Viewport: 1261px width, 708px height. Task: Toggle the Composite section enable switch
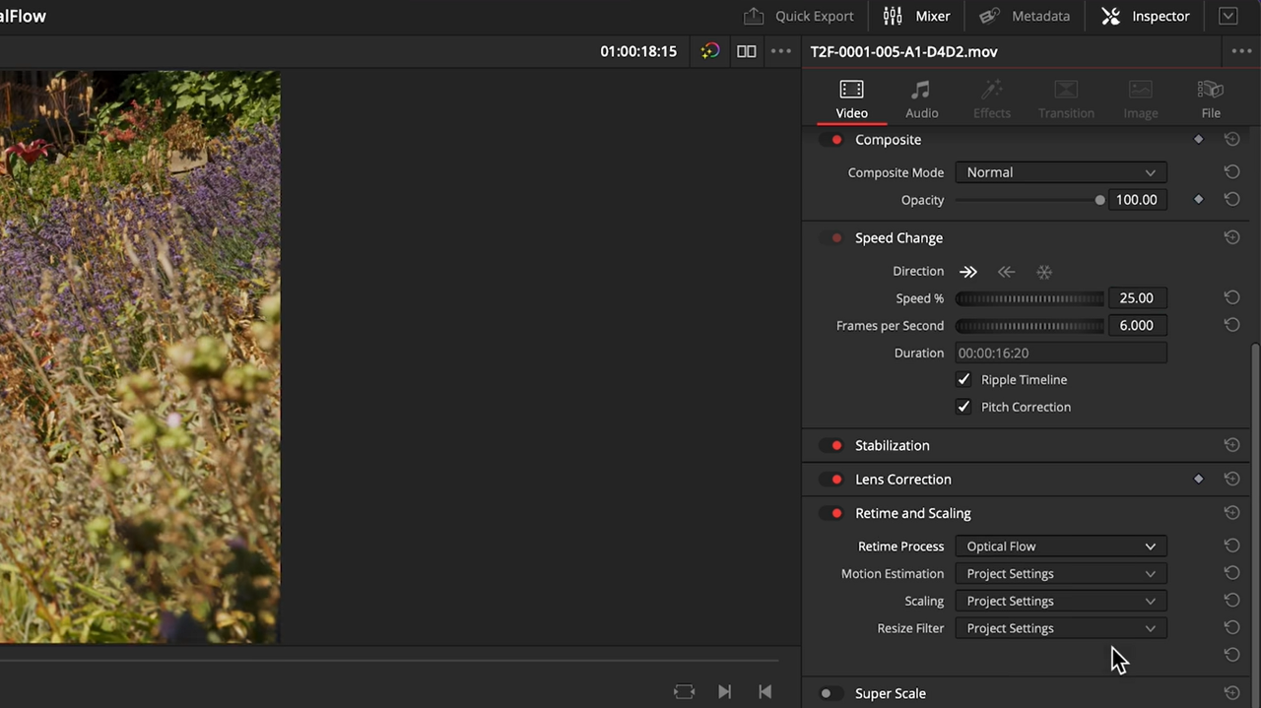click(x=831, y=140)
